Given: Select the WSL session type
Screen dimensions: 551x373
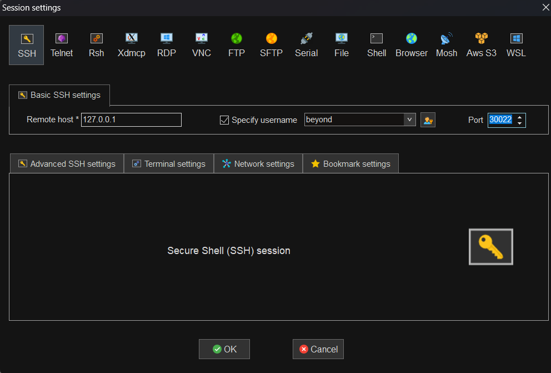Looking at the screenshot, I should [x=516, y=45].
